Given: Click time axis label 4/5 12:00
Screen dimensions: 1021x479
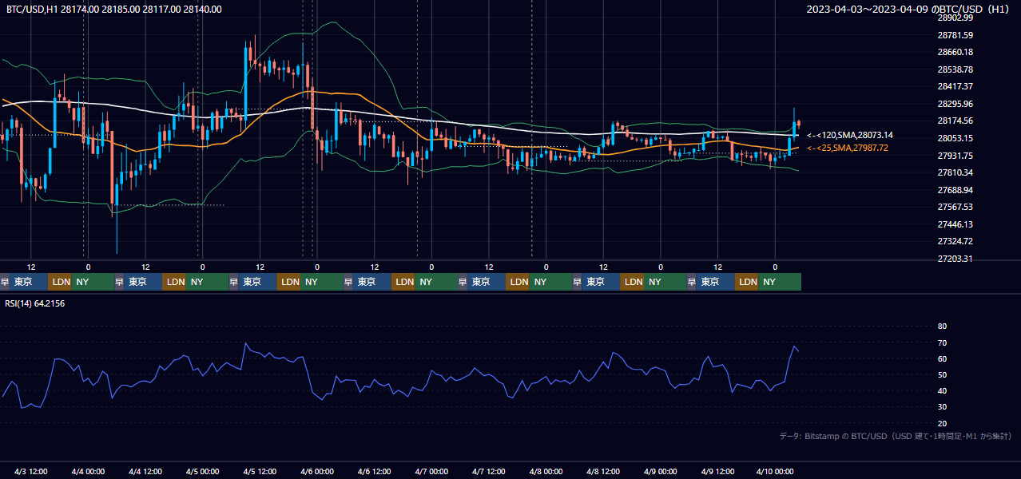Looking at the screenshot, I should (x=260, y=471).
